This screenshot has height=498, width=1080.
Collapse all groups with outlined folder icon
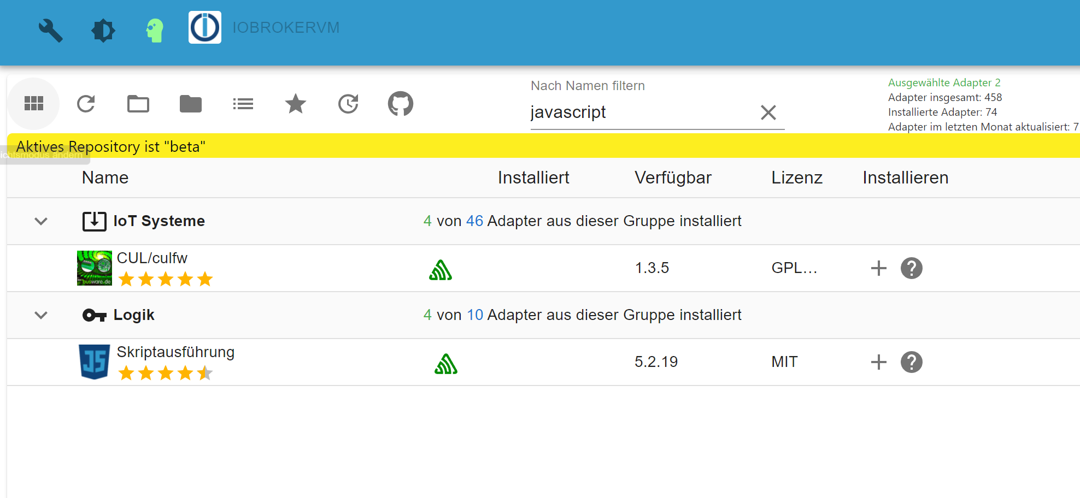point(138,103)
